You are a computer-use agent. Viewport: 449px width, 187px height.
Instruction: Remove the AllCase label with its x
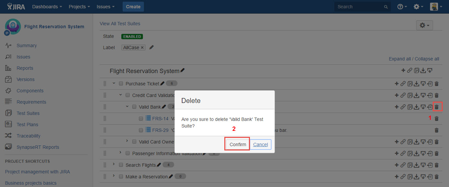(142, 47)
